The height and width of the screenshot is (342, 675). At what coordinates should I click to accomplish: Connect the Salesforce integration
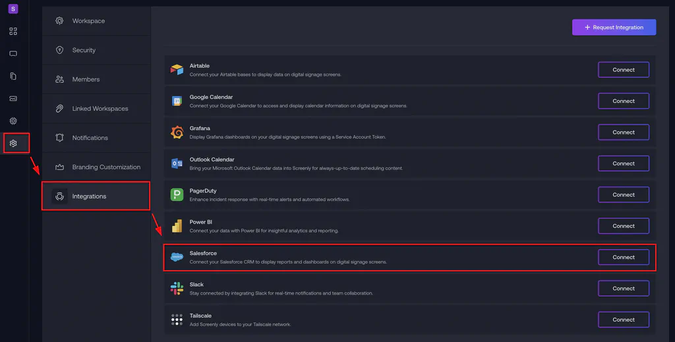[624, 257]
